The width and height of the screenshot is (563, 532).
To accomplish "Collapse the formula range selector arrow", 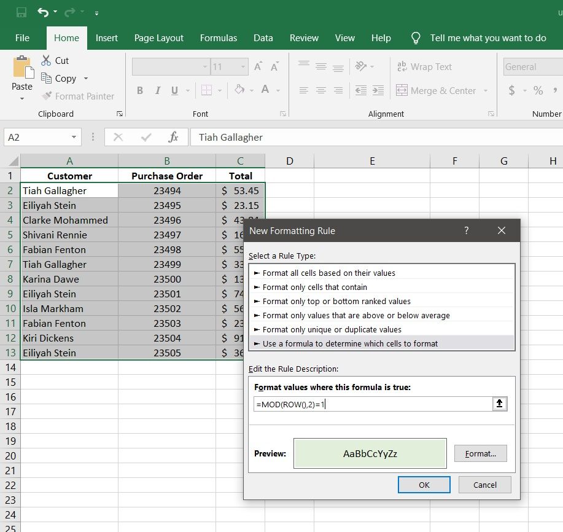I will pyautogui.click(x=500, y=404).
